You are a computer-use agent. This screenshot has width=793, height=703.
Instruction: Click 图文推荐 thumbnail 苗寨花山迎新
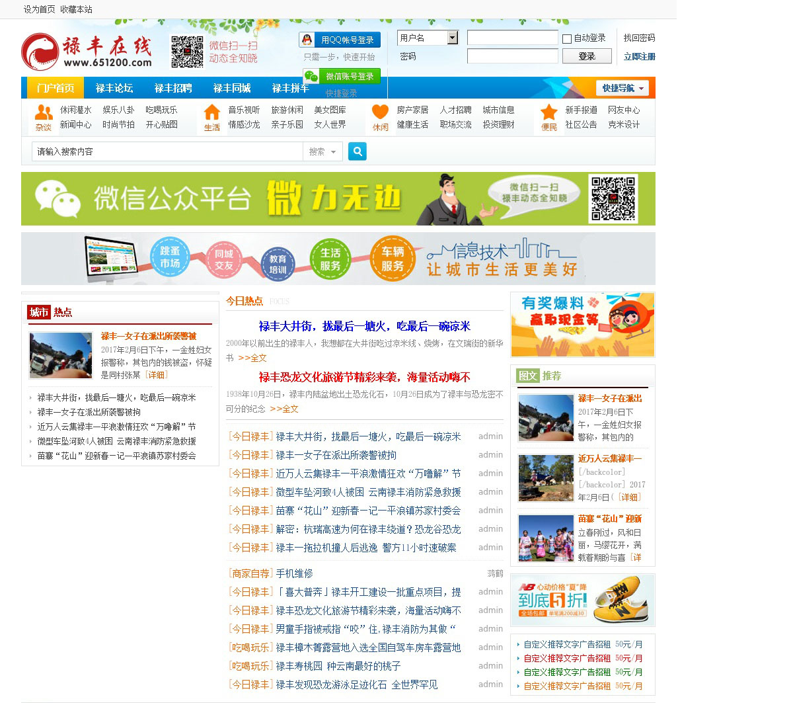(x=546, y=538)
